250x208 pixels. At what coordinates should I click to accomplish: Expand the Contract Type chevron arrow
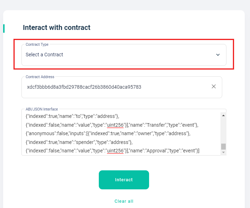[218, 55]
